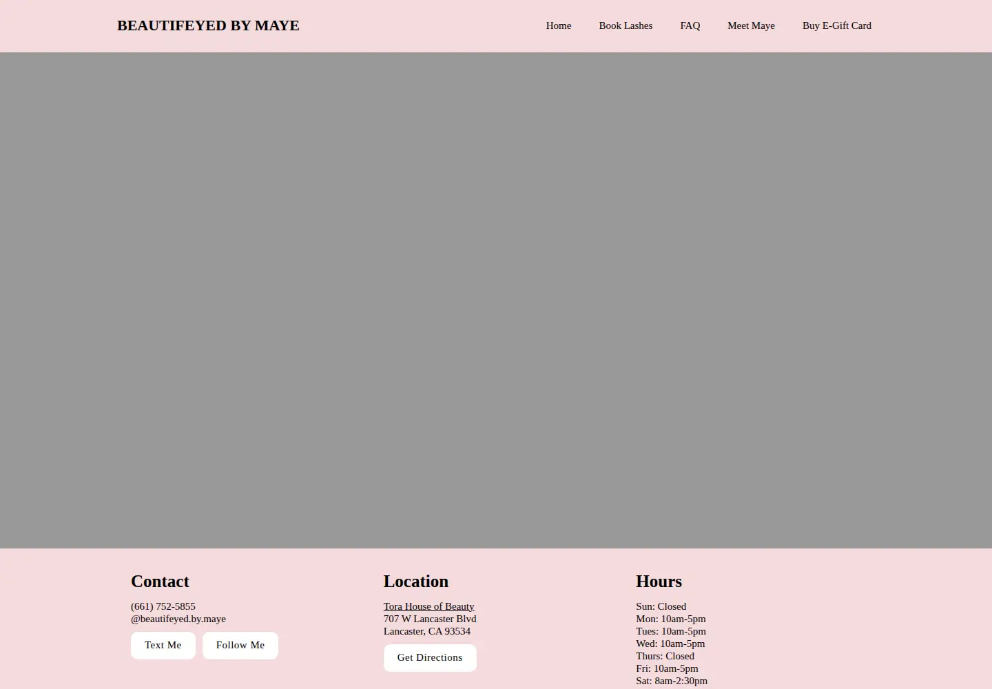Click the Hours heading
992x689 pixels.
tap(659, 582)
